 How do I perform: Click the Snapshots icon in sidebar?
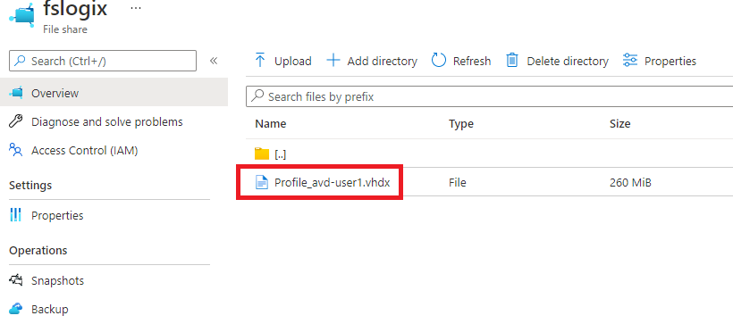tap(16, 280)
